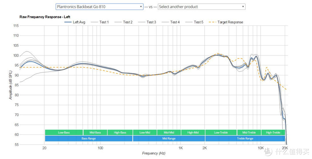The image size is (312, 159).
Task: Click the Mid-Mid green band
Action: coord(169,132)
